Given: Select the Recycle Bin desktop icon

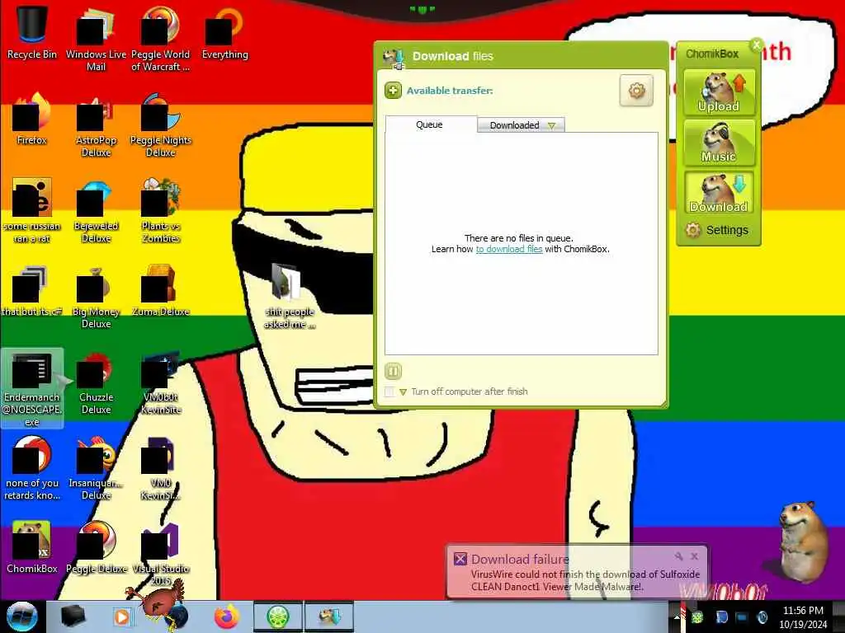Looking at the screenshot, I should (32, 32).
